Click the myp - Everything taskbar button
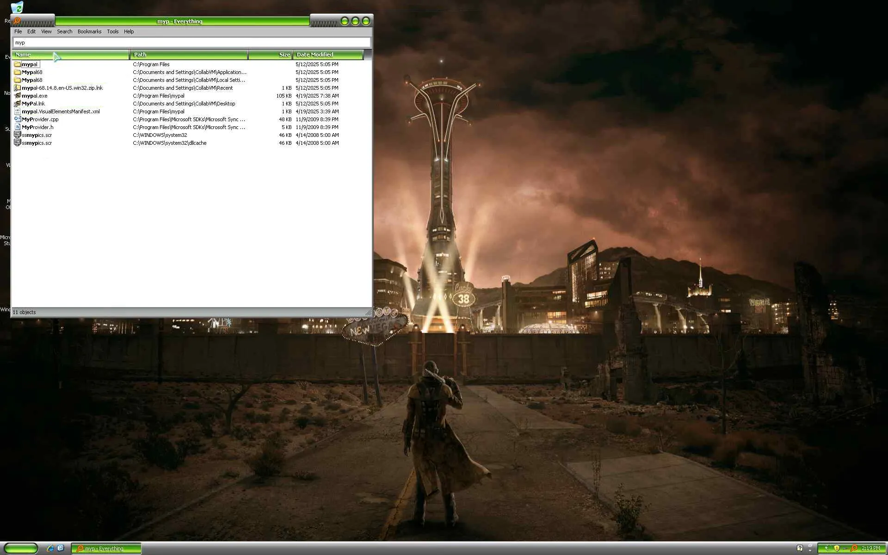Viewport: 888px width, 555px height. (x=106, y=549)
